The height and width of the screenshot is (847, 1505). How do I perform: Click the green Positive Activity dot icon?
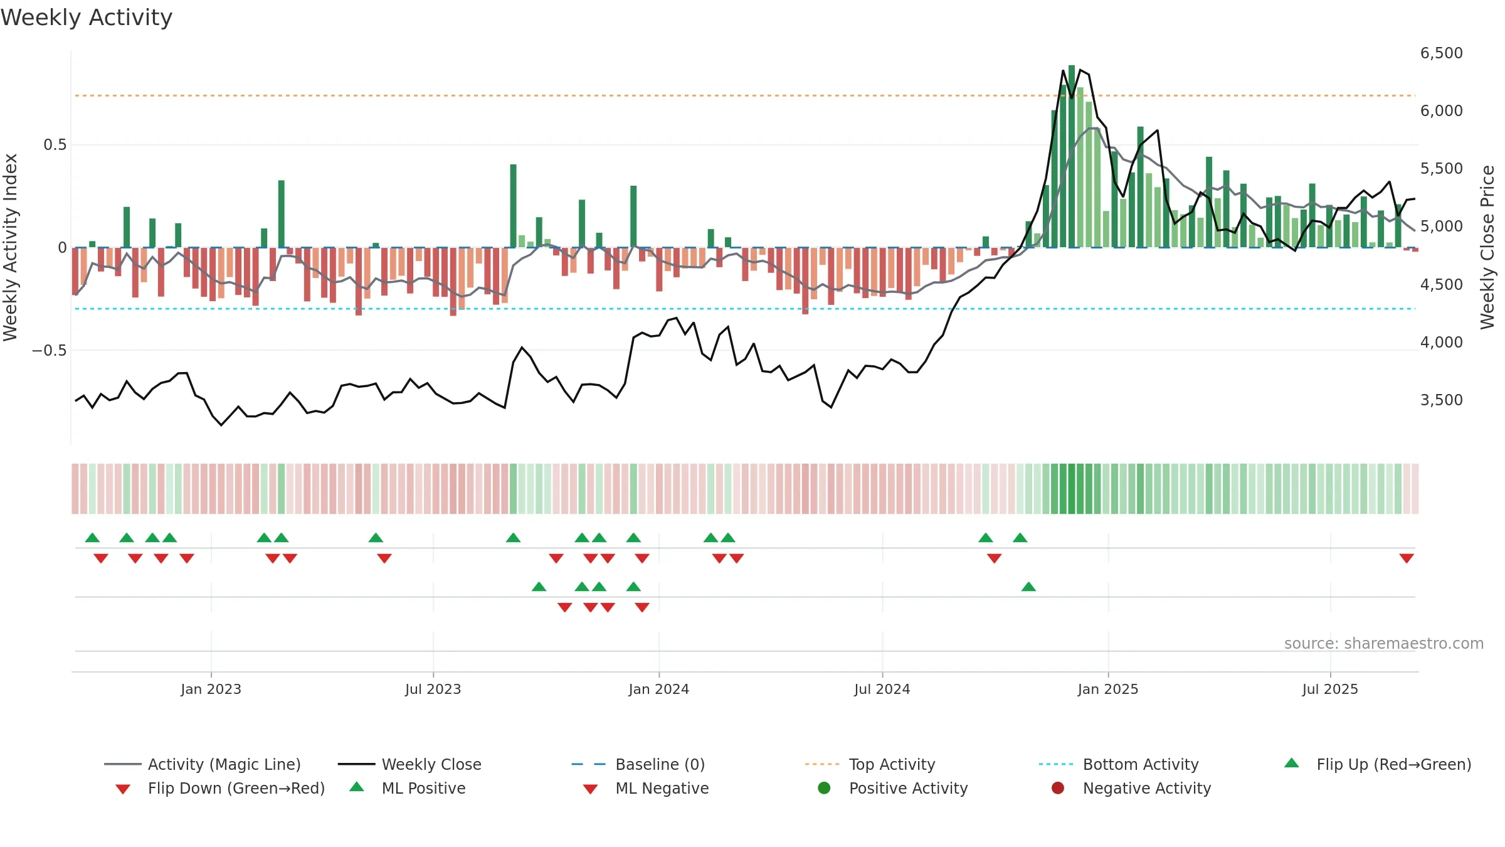coord(824,788)
